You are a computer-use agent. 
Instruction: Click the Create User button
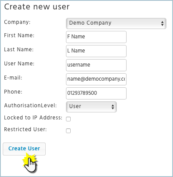[x=24, y=149]
